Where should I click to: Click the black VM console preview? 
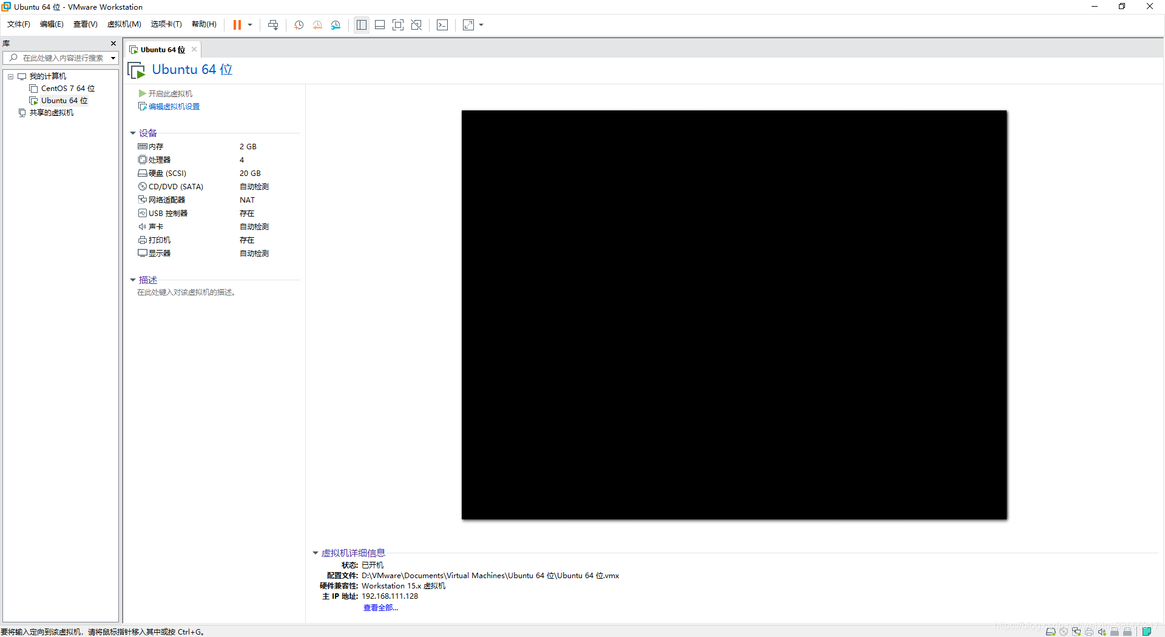pyautogui.click(x=734, y=314)
